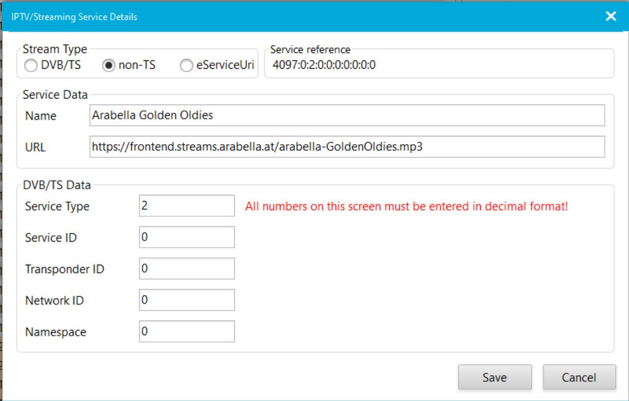Click the Service Data group heading
629x401 pixels.
click(55, 95)
